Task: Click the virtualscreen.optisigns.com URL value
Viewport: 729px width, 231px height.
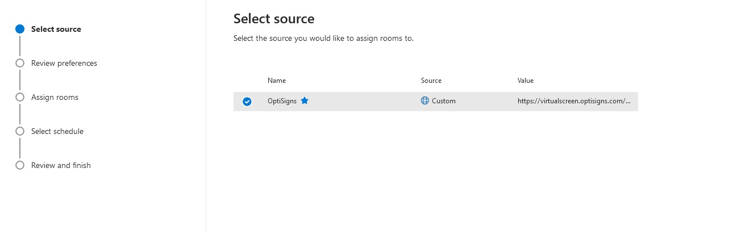Action: (x=574, y=101)
